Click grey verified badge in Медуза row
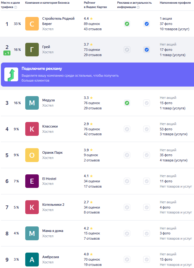194x268 pixels. tap(147, 103)
